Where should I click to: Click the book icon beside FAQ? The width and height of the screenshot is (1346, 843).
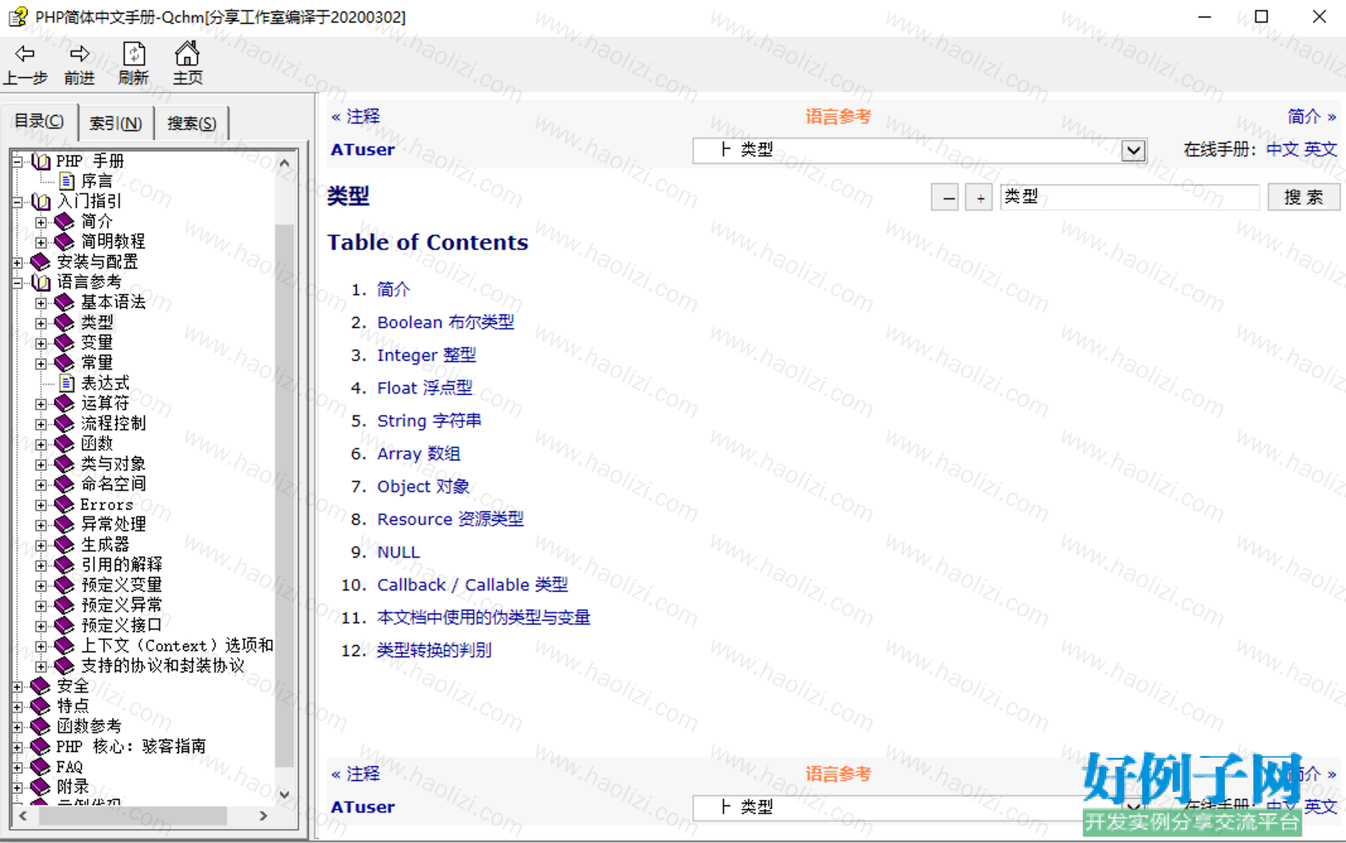tap(40, 767)
